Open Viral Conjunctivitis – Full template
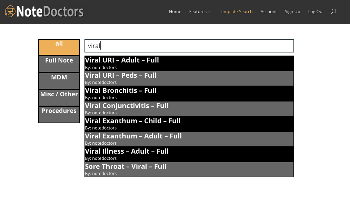The height and width of the screenshot is (223, 350). [x=189, y=109]
